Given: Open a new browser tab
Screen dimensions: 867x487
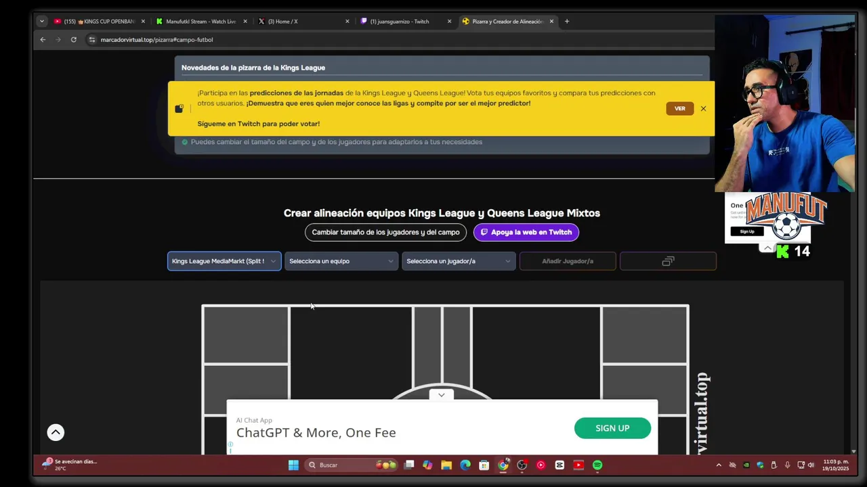Looking at the screenshot, I should pos(567,21).
